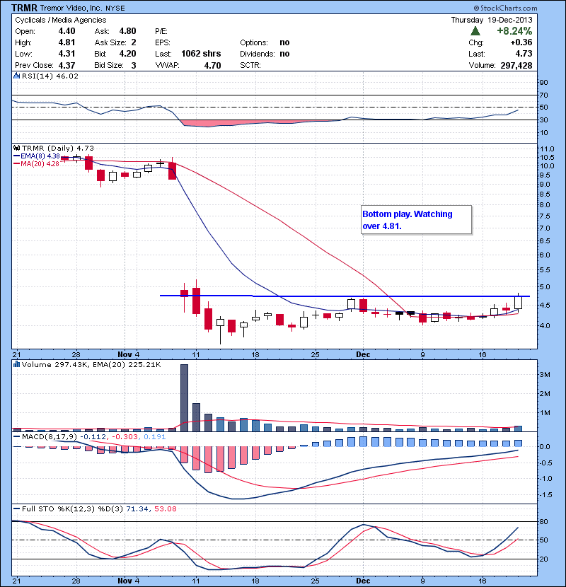Click the tallest volume bar spike

tap(184, 397)
